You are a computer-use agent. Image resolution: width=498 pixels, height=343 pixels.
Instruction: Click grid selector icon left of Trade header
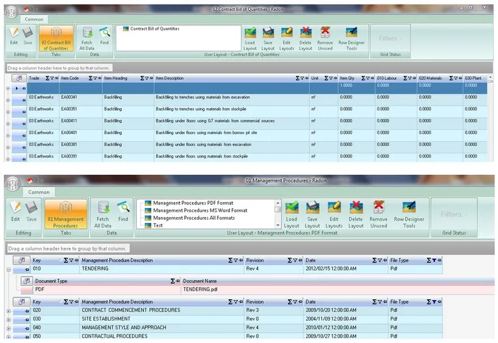(19, 78)
